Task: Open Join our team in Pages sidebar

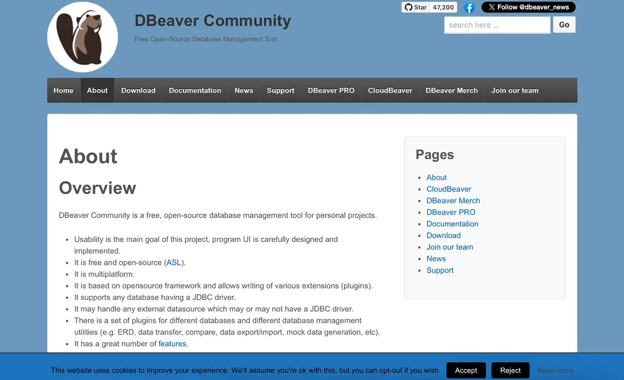Action: (x=450, y=247)
